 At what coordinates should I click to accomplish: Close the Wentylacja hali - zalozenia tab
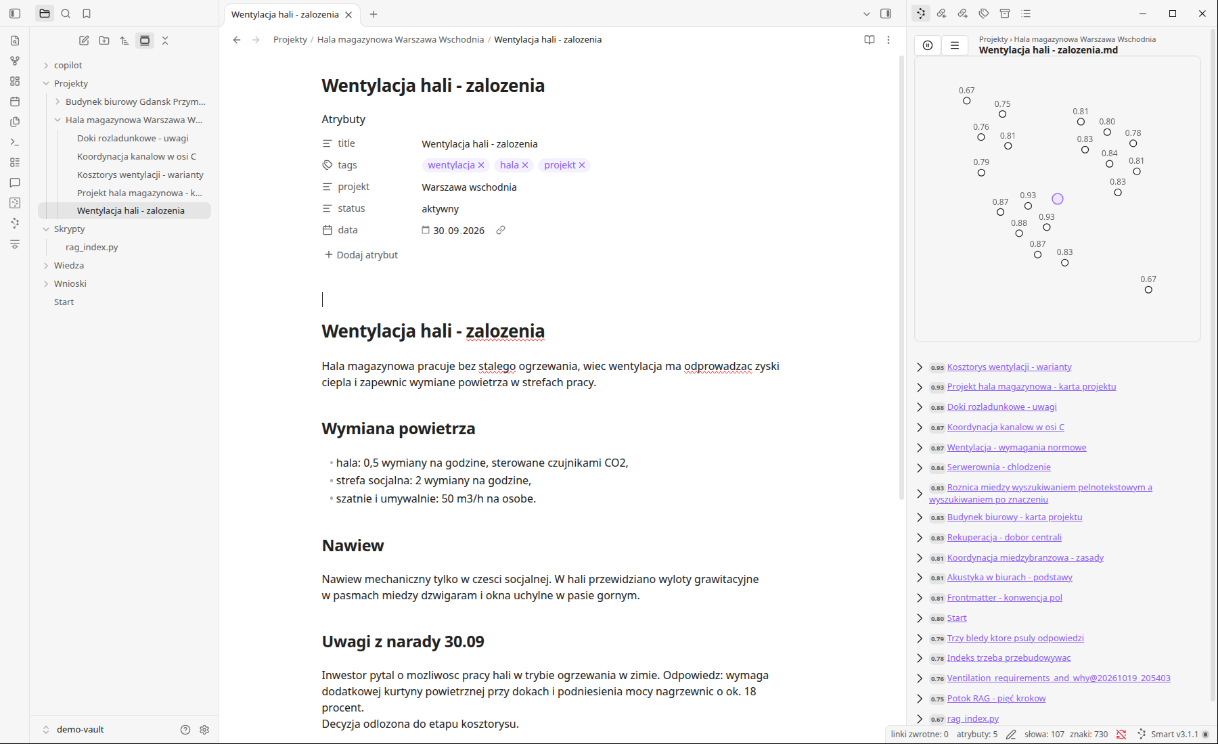[x=348, y=15]
